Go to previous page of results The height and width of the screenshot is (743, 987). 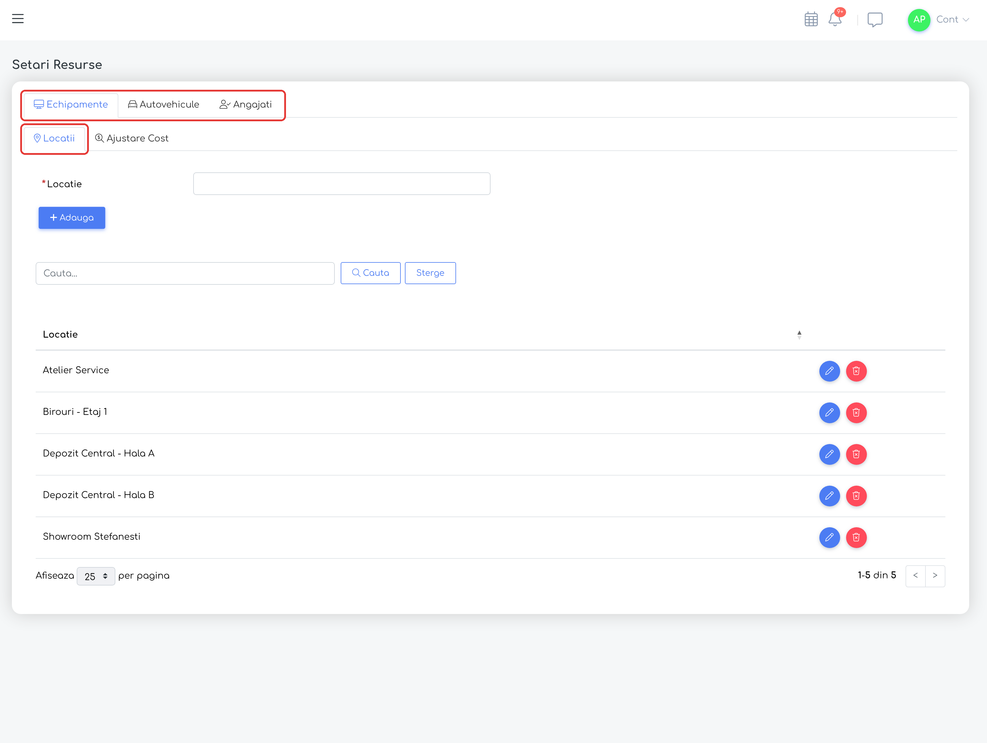click(916, 576)
